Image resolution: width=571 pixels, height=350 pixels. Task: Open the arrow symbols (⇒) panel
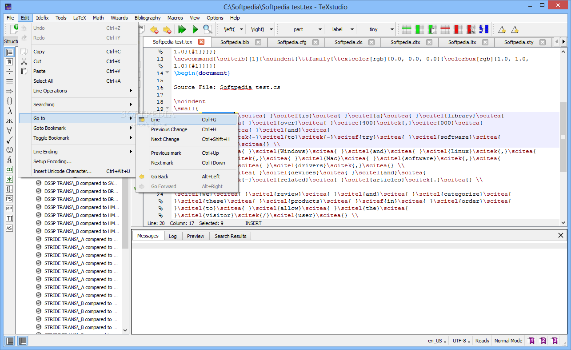[x=9, y=91]
